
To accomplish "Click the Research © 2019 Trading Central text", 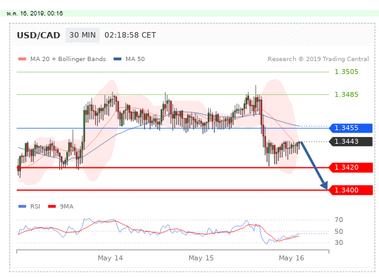I will (318, 59).
